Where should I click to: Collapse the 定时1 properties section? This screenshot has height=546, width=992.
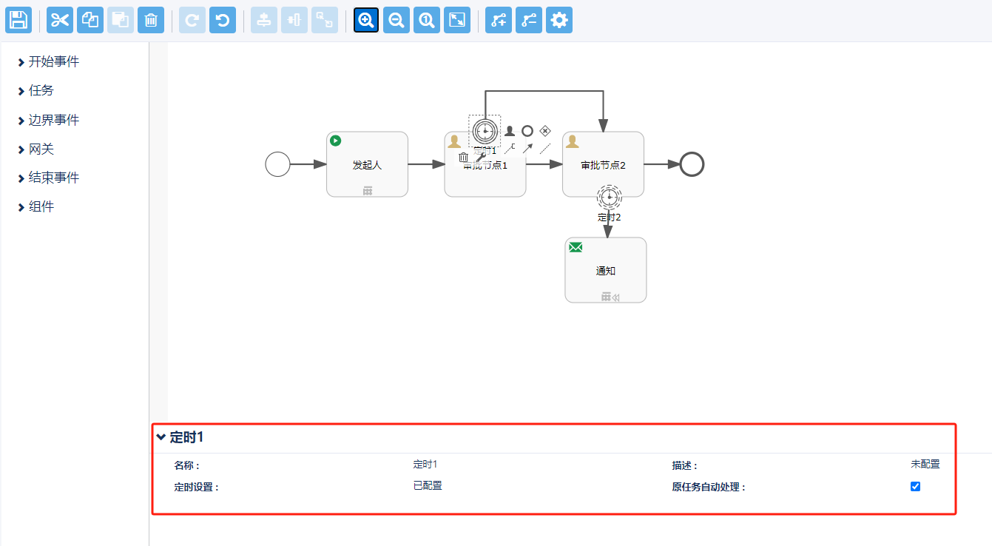tap(161, 437)
